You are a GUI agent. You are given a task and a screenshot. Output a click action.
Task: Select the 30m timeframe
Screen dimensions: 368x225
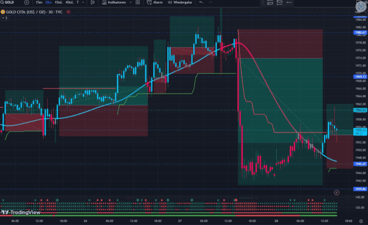click(48, 2)
